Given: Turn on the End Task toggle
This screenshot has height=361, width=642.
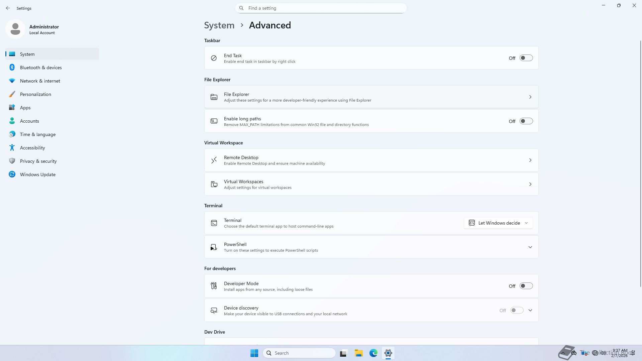Looking at the screenshot, I should pos(526,58).
